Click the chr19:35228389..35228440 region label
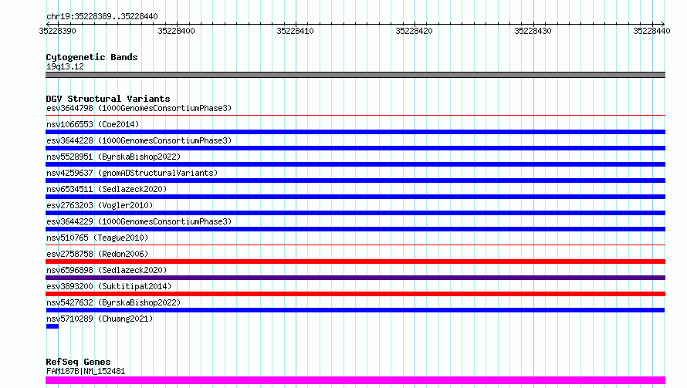This screenshot has height=388, width=687. pyautogui.click(x=102, y=16)
